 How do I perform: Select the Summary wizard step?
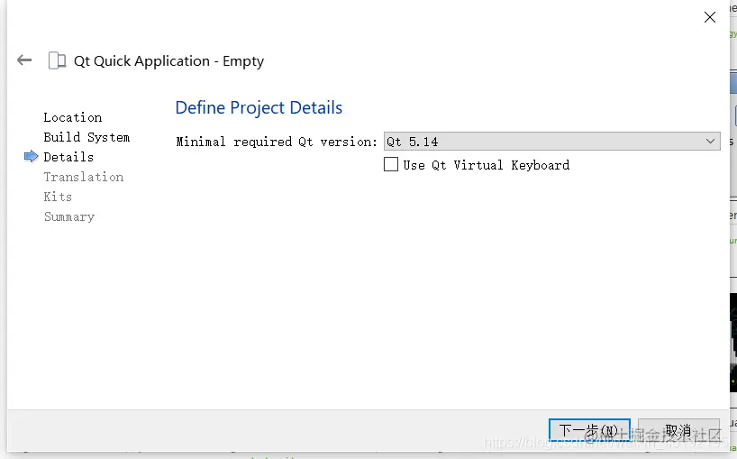coord(69,216)
